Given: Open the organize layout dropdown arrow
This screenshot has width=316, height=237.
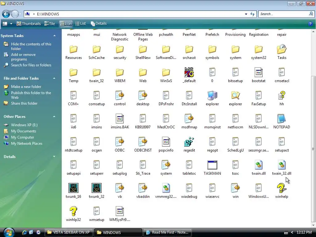Looking at the screenshot, I should (11, 24).
